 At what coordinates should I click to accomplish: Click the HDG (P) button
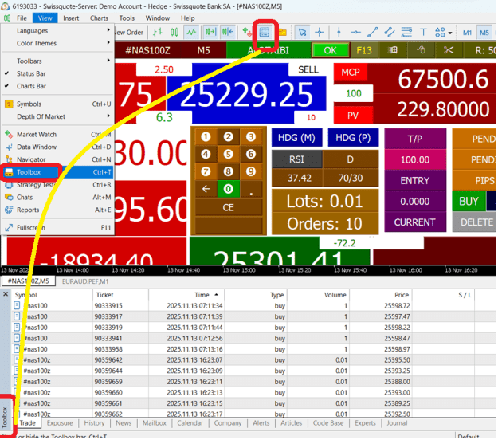click(353, 138)
